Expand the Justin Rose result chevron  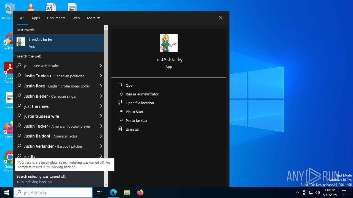pyautogui.click(x=101, y=86)
